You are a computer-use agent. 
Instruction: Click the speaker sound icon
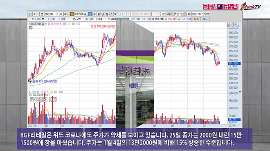[x=65, y=14]
